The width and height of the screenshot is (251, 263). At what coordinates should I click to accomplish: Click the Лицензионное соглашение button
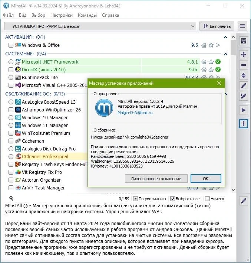point(156,179)
